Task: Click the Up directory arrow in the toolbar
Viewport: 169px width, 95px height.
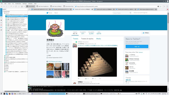Action: pos(11,6)
